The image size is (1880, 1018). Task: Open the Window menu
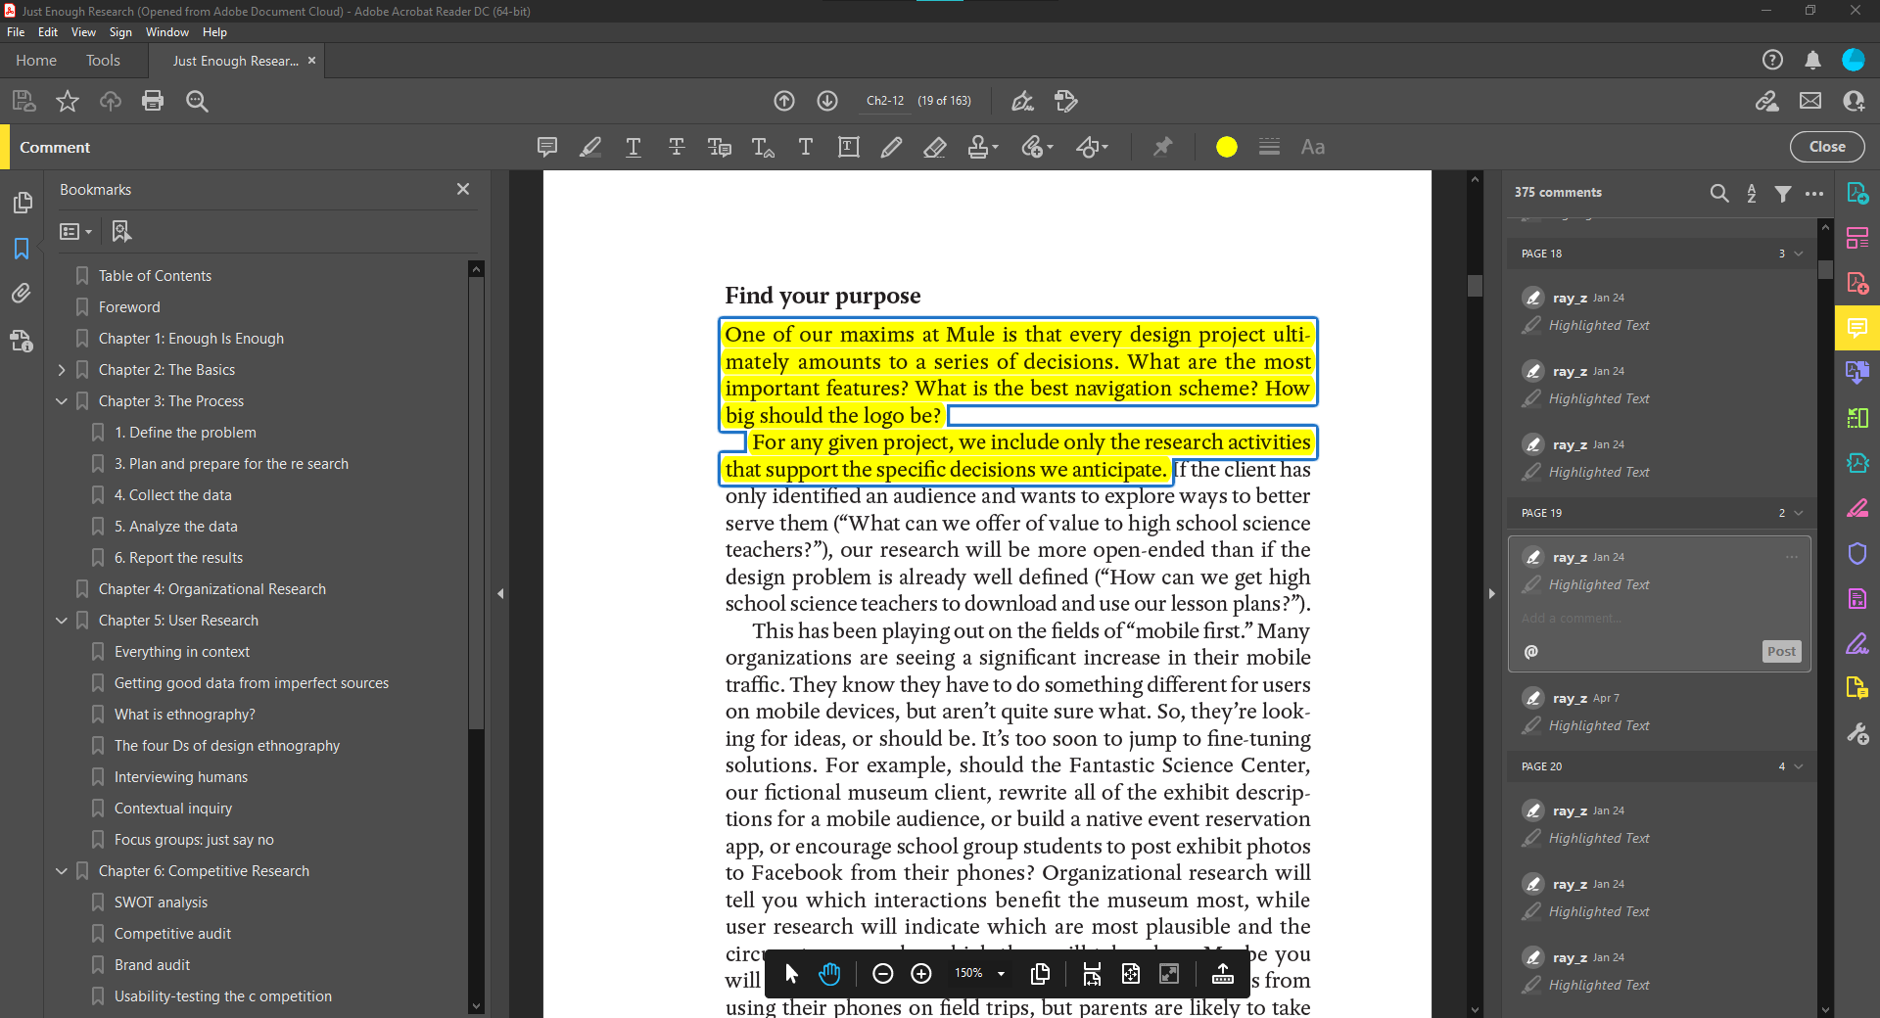coord(167,32)
